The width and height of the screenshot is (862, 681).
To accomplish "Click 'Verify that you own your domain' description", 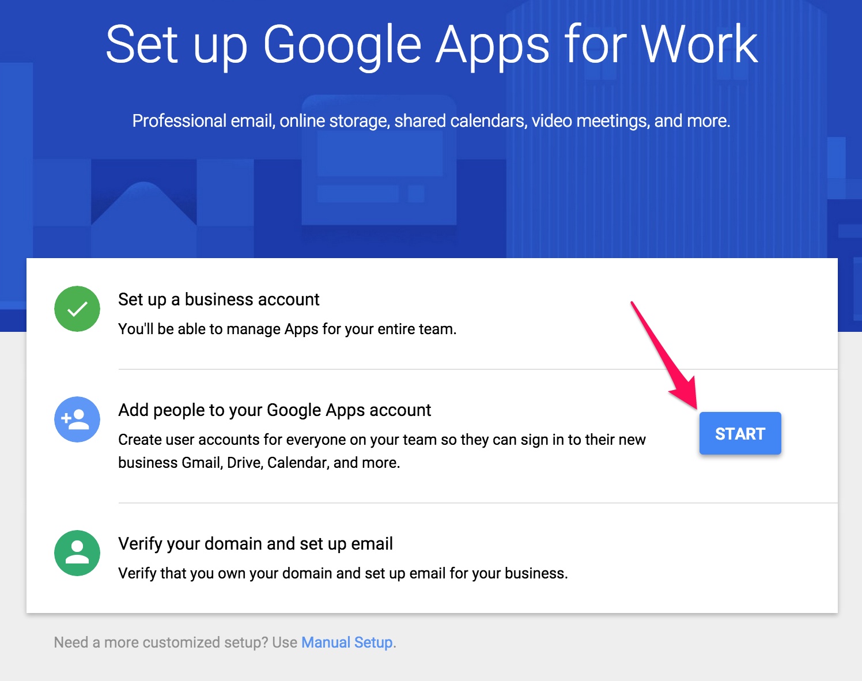I will pos(343,573).
